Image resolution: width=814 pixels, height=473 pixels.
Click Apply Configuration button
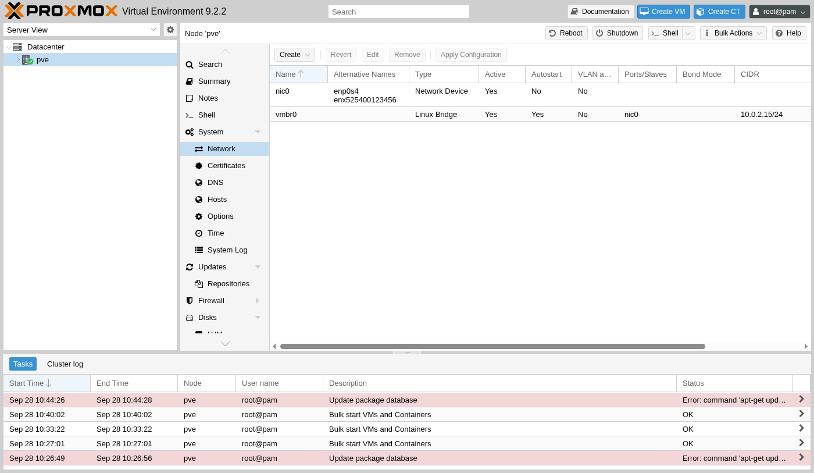pyautogui.click(x=471, y=55)
